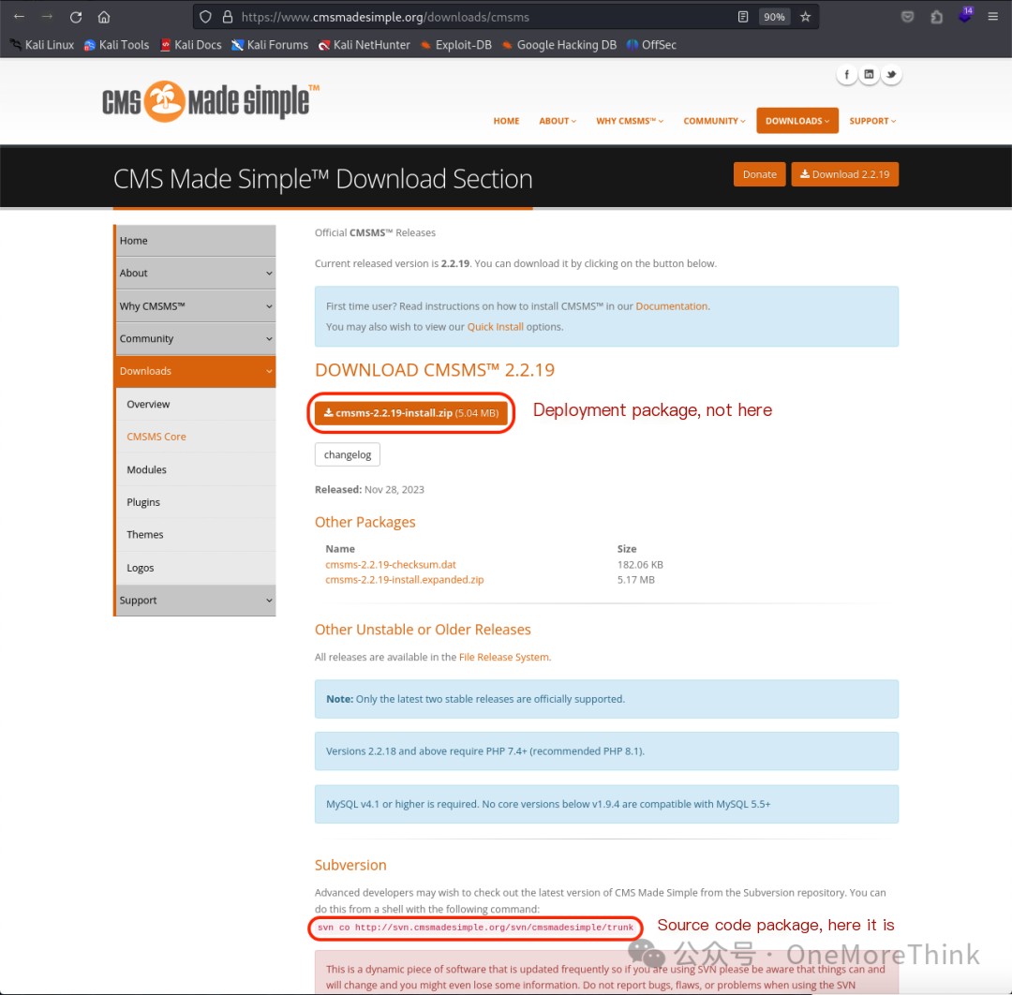Open the changelog button
Viewport: 1012px width, 995px height.
pos(348,455)
